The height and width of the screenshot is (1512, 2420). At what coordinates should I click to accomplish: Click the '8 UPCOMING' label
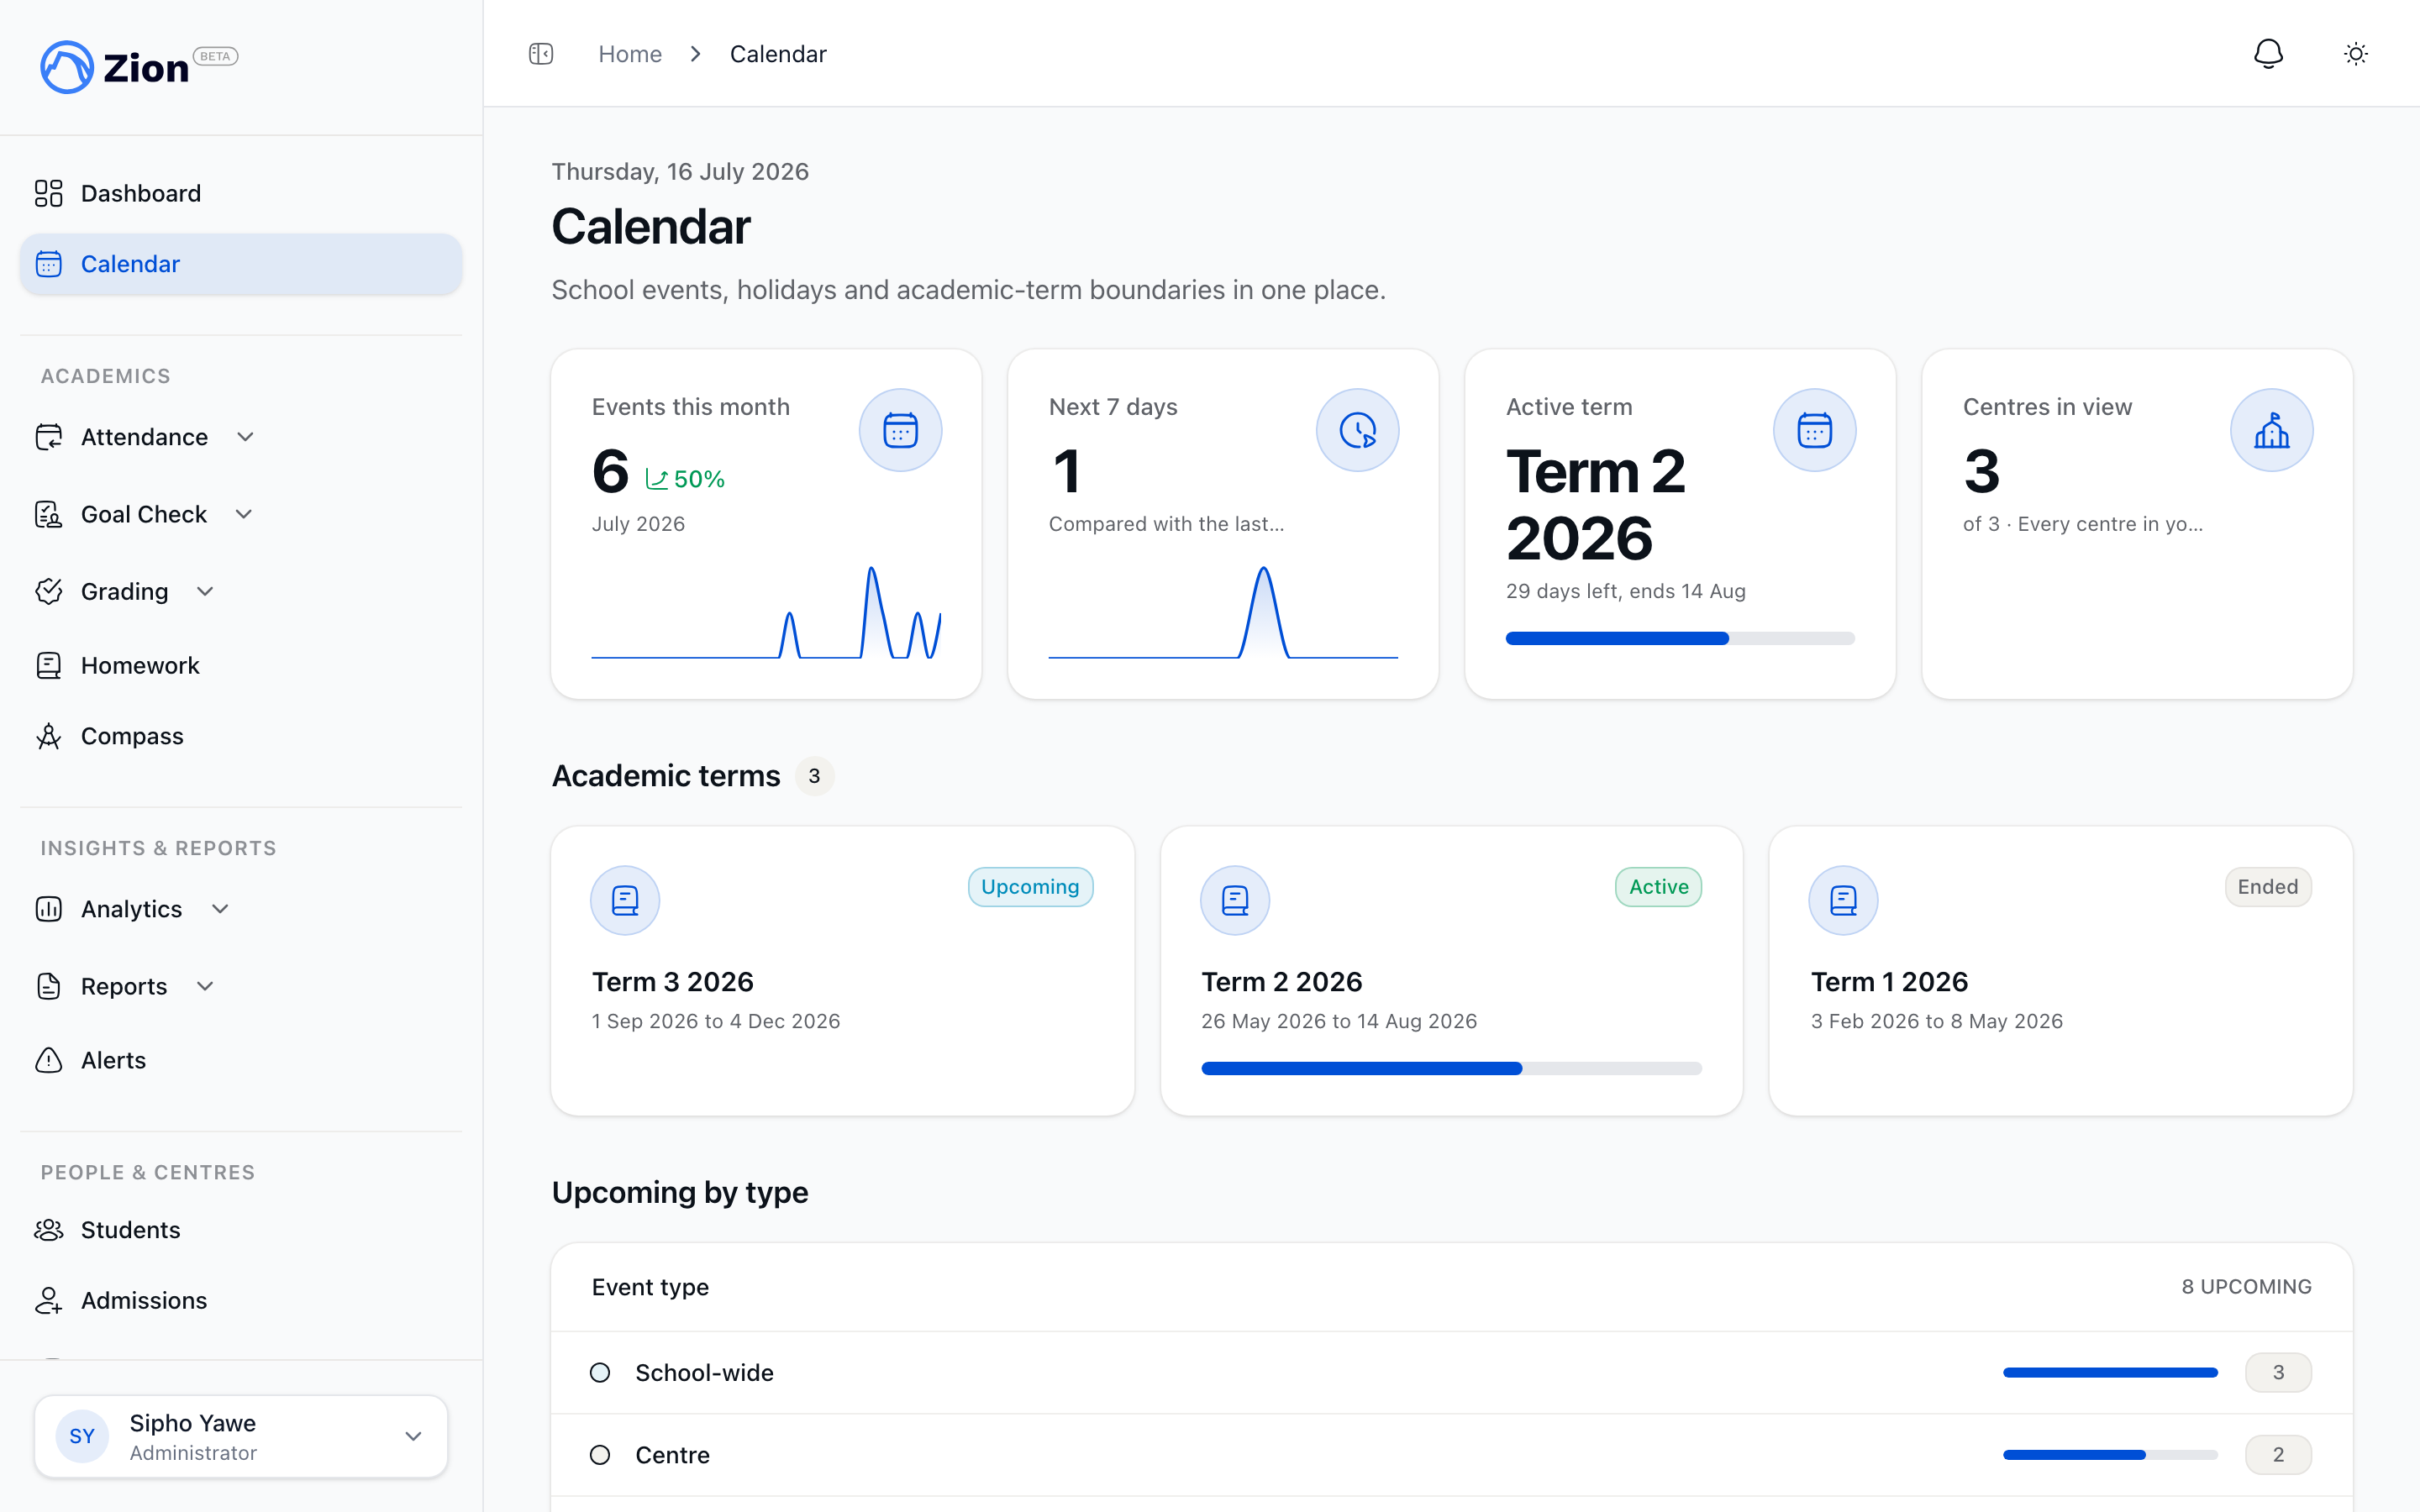[2246, 1287]
